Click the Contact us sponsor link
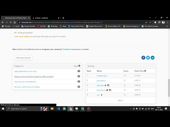The width and height of the screenshot is (170, 127). pyautogui.click(x=67, y=49)
